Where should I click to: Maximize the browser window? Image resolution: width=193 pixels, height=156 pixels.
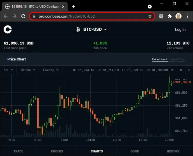[174, 4]
